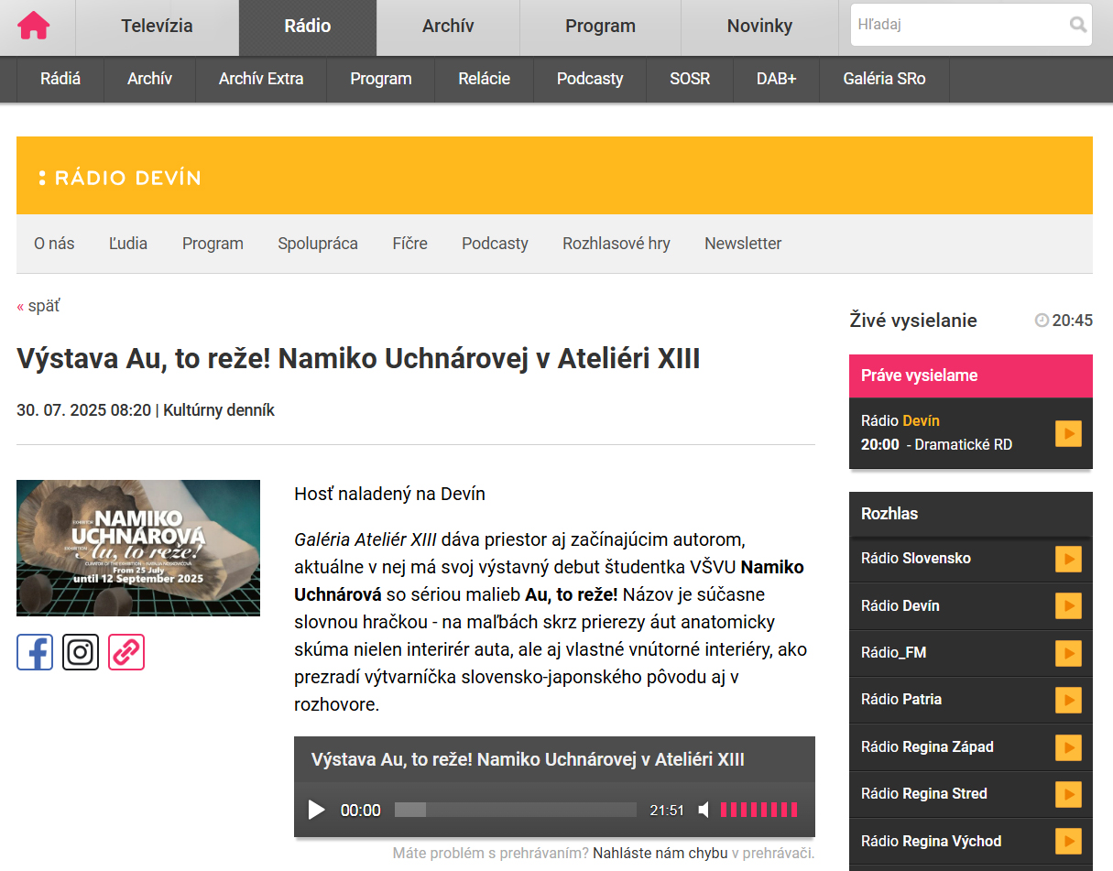Open Podcasty in the dark submenu
This screenshot has height=871, width=1113.
tap(589, 79)
